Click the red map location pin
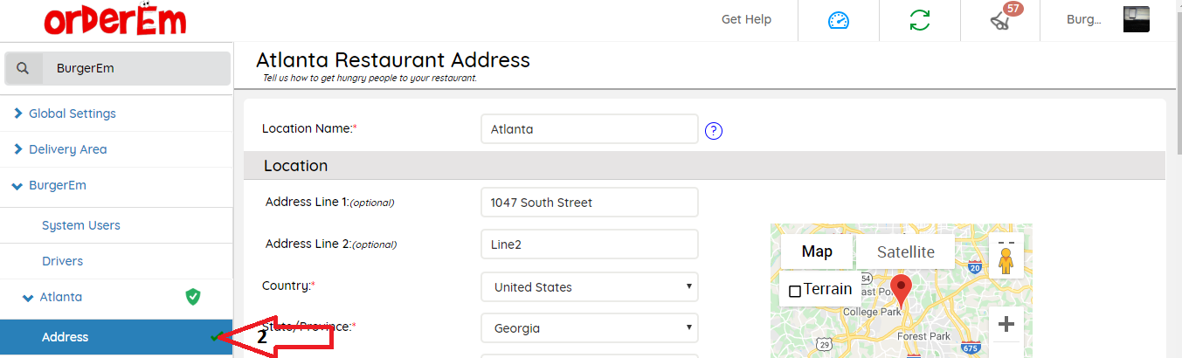The width and height of the screenshot is (1182, 358). [901, 289]
